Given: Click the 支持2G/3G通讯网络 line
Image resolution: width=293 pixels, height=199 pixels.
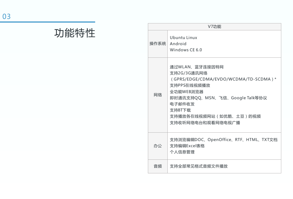Looking at the screenshot, I should (x=189, y=73).
